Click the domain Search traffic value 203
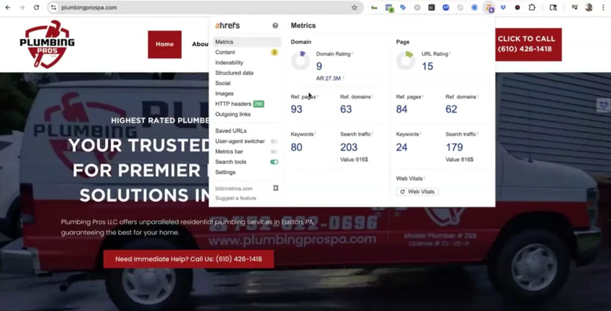 348,147
